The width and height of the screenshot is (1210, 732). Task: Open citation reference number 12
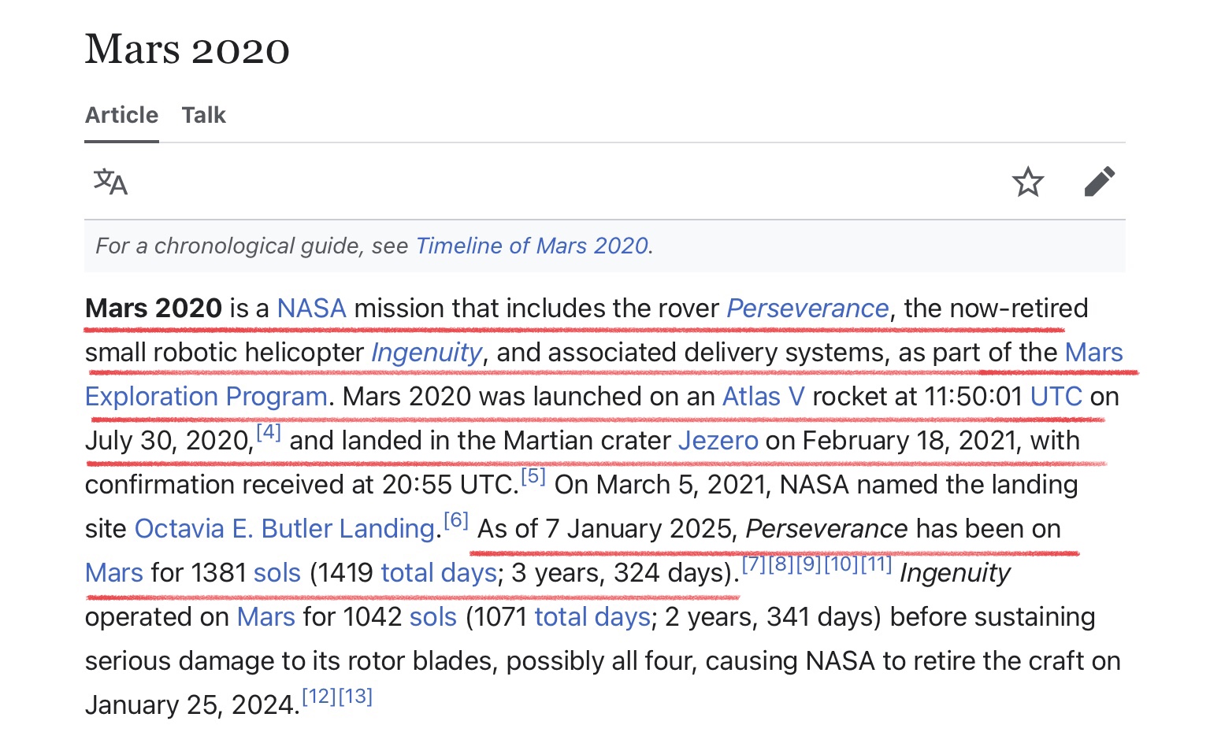[x=319, y=697]
